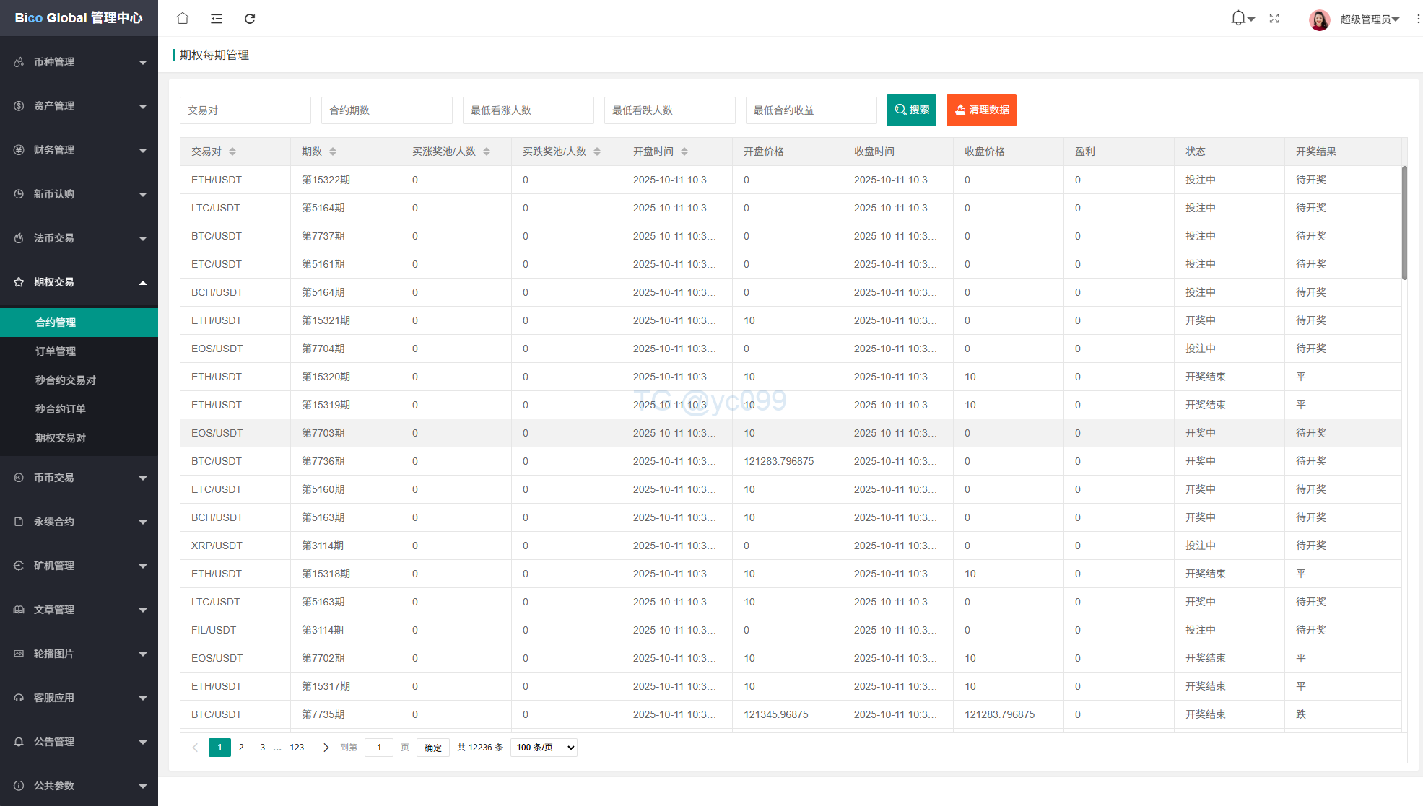Image resolution: width=1423 pixels, height=806 pixels.
Task: Sort by 期数 column arrows
Action: [333, 152]
